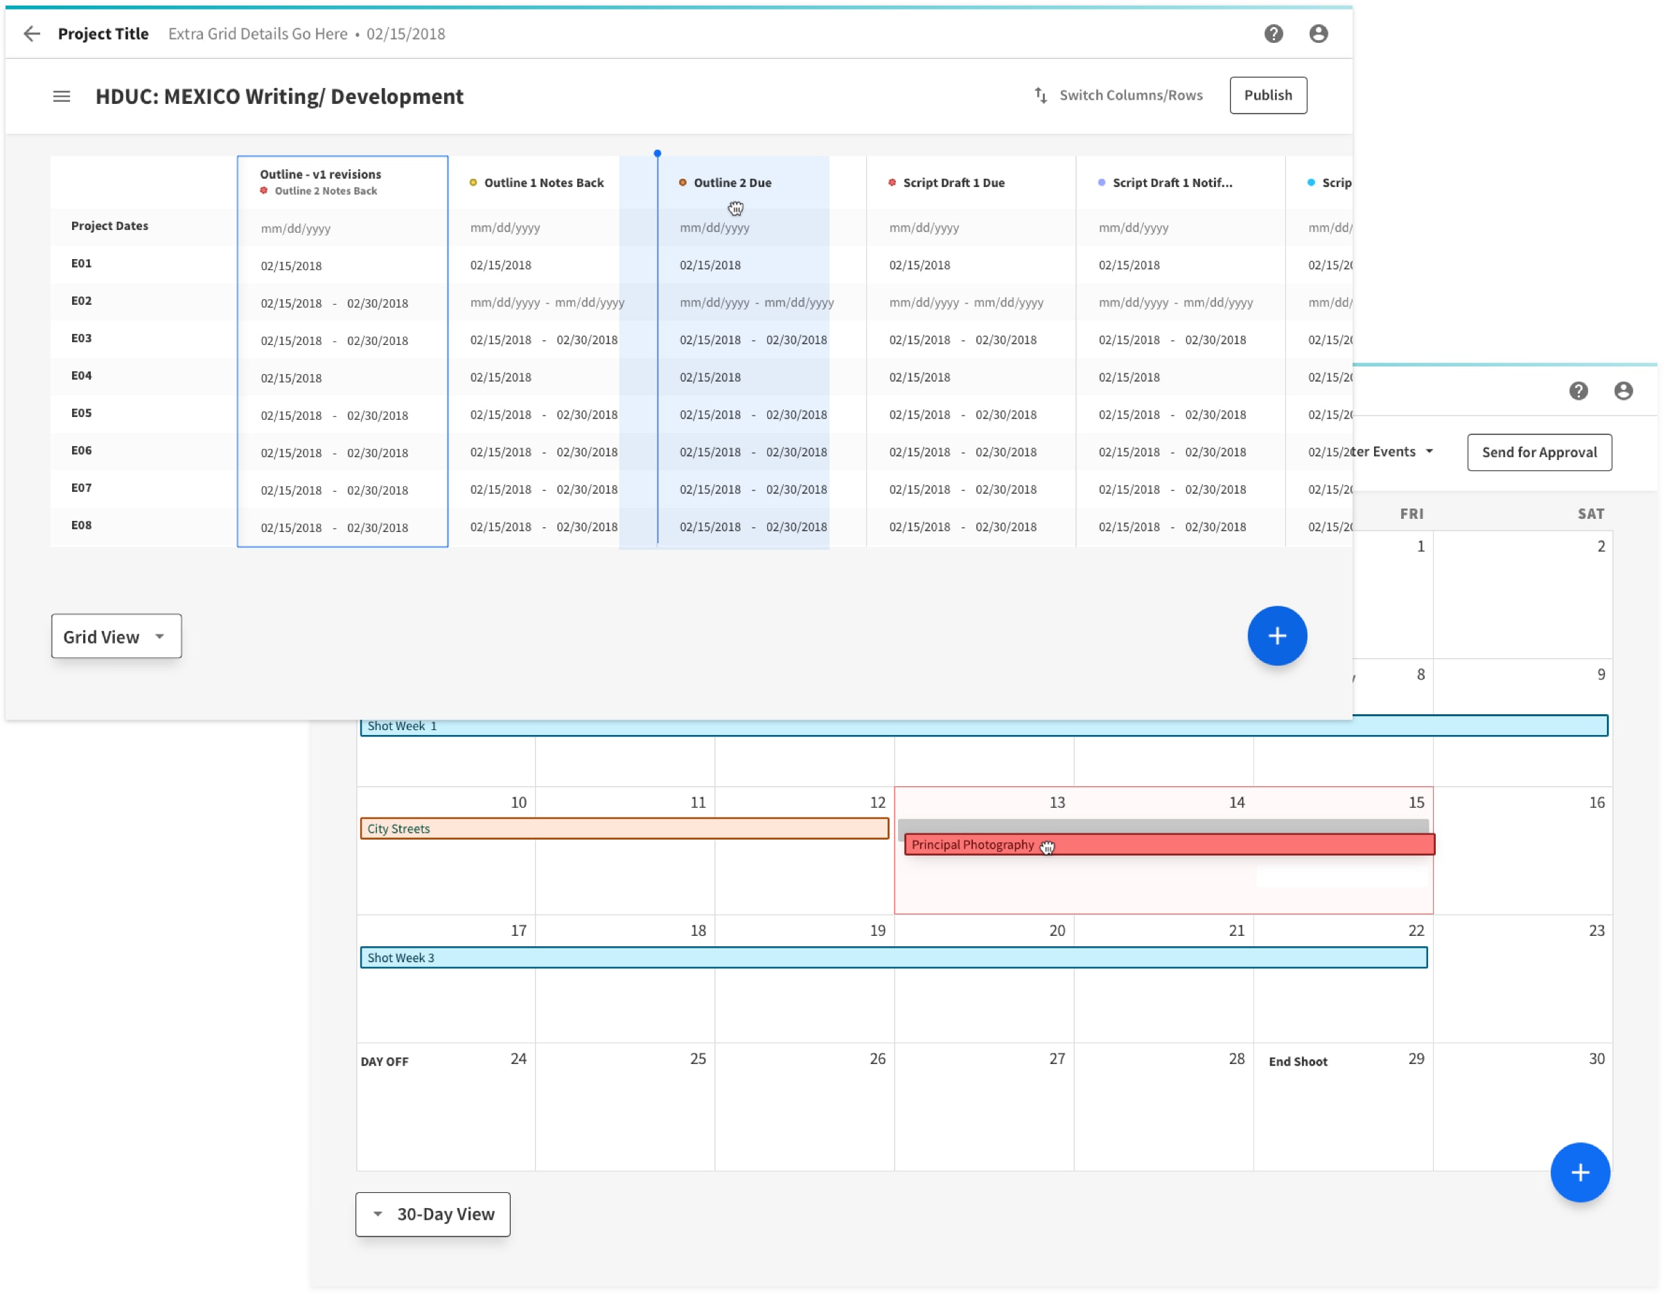Click the user profile icon top right

pyautogui.click(x=1319, y=33)
